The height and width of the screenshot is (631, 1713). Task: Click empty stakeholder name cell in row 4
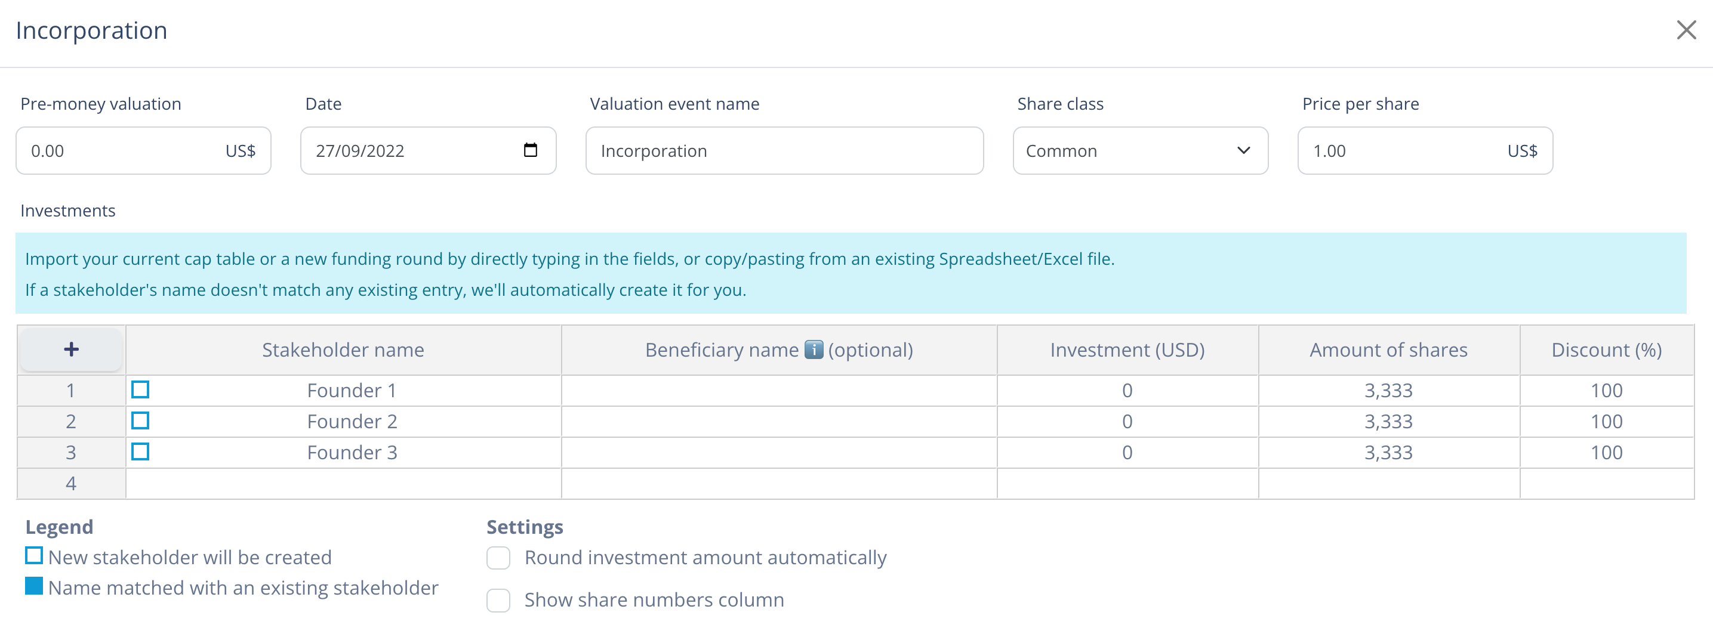tap(343, 484)
